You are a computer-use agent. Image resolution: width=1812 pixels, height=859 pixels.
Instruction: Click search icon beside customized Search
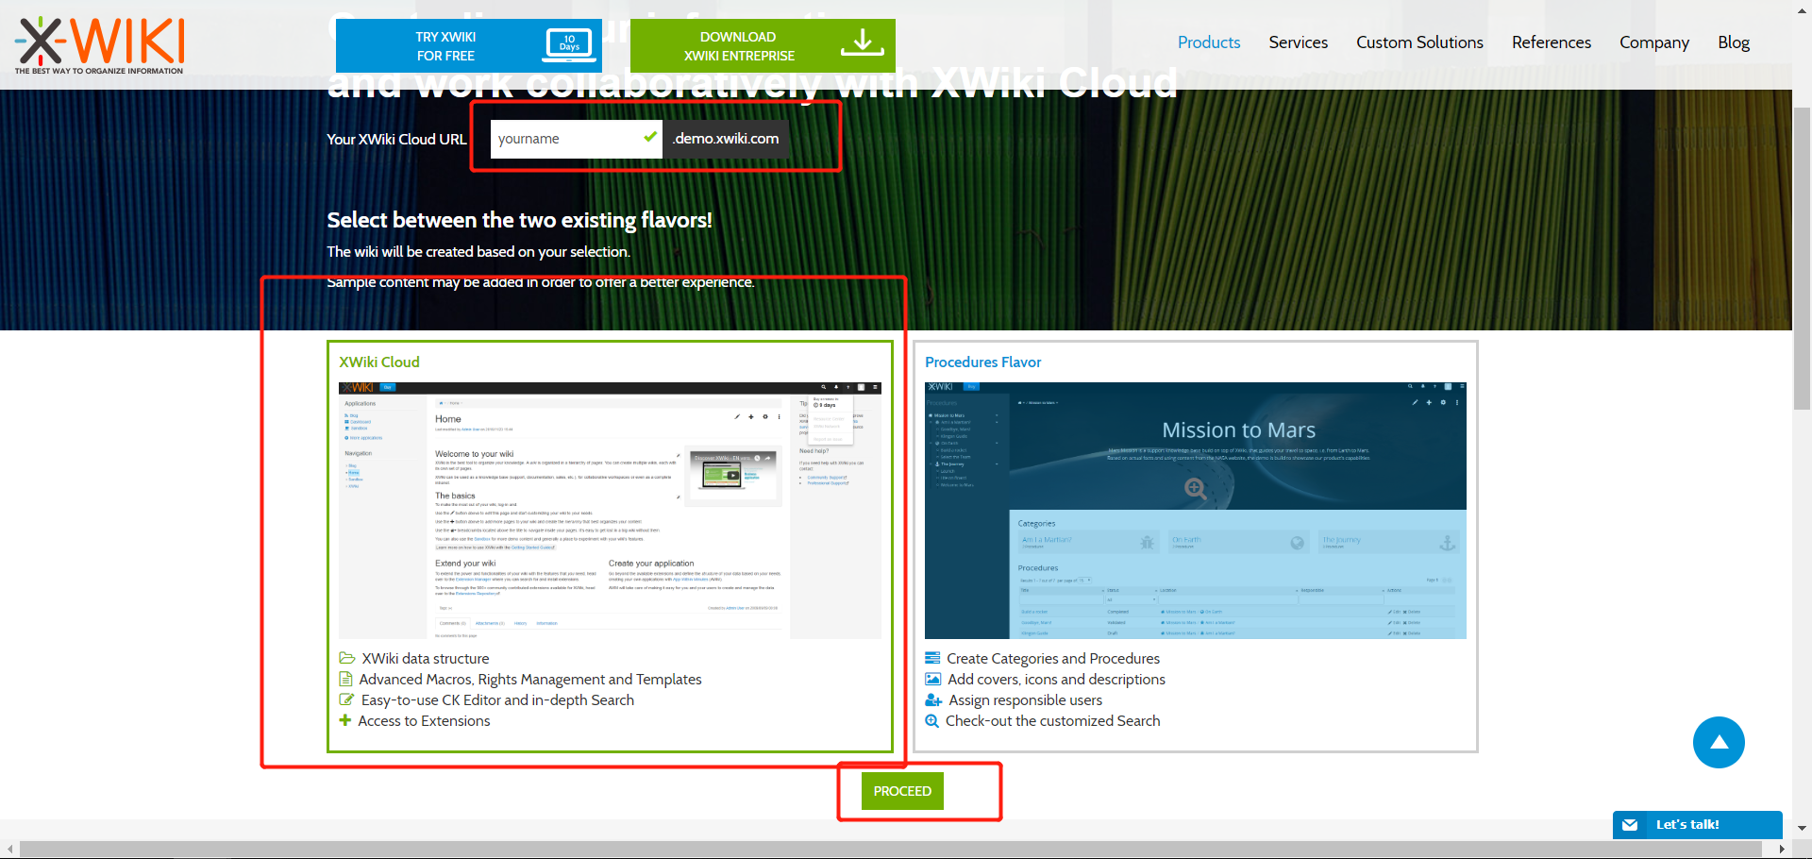tap(931, 720)
